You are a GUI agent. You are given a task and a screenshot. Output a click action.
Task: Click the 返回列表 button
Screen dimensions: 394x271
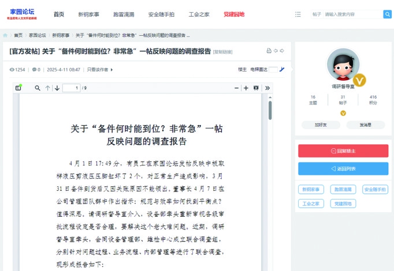tap(343, 169)
